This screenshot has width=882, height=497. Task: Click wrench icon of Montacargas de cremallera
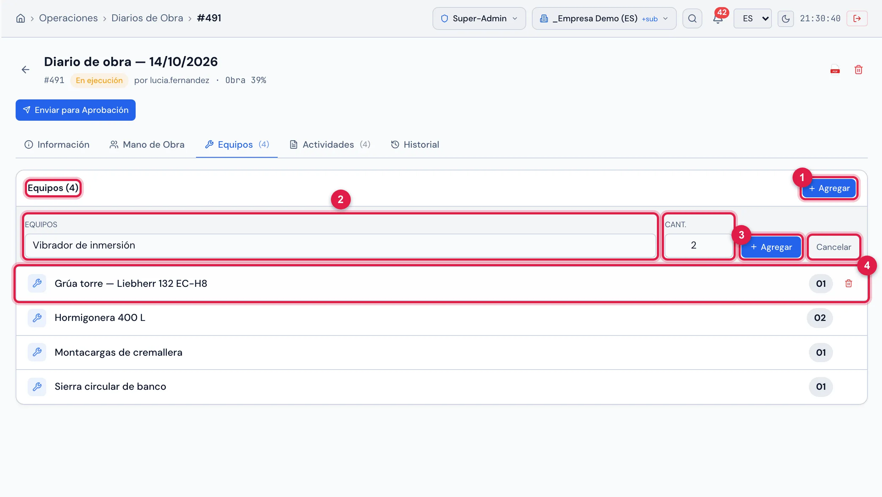click(x=37, y=352)
